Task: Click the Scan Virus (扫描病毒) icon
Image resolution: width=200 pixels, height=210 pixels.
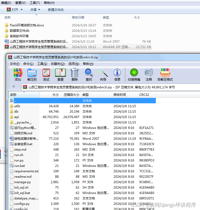Action: (134, 73)
